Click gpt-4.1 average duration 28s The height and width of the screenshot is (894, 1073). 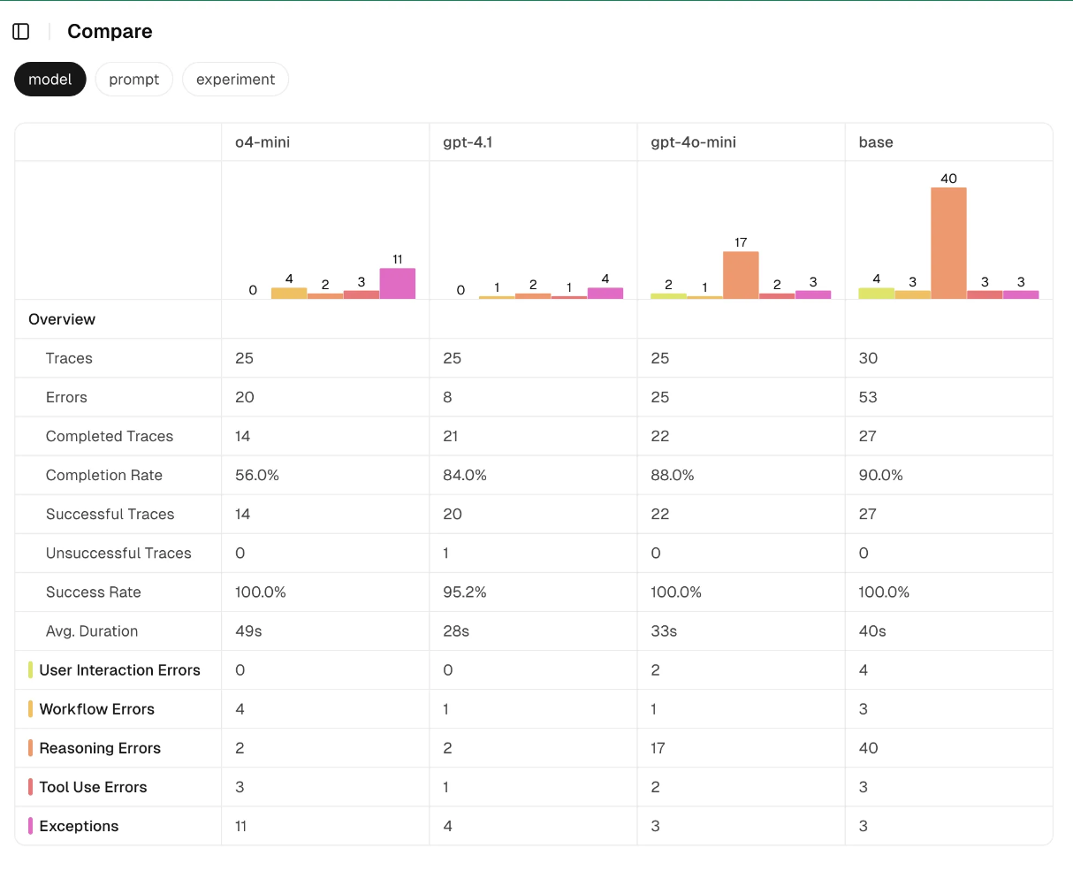click(456, 630)
